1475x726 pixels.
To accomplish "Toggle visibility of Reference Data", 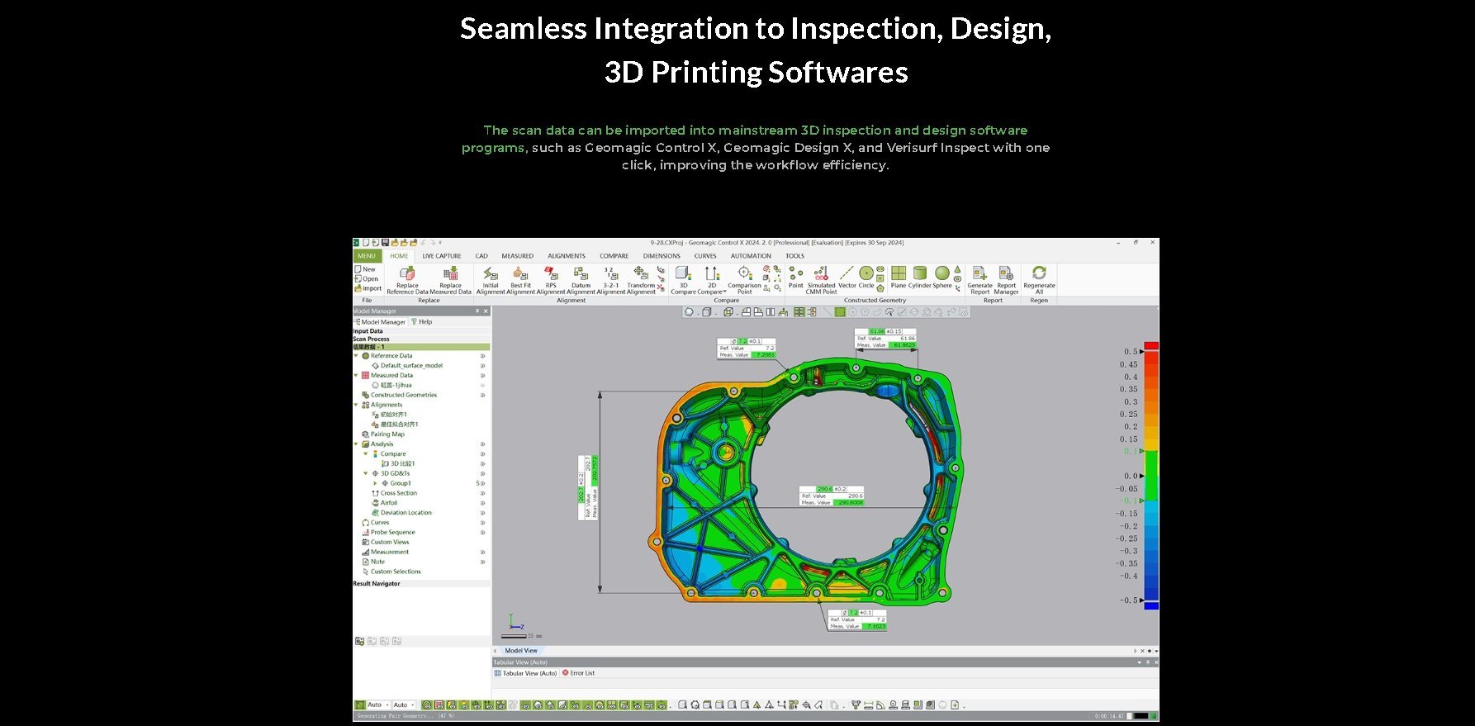I will point(482,356).
